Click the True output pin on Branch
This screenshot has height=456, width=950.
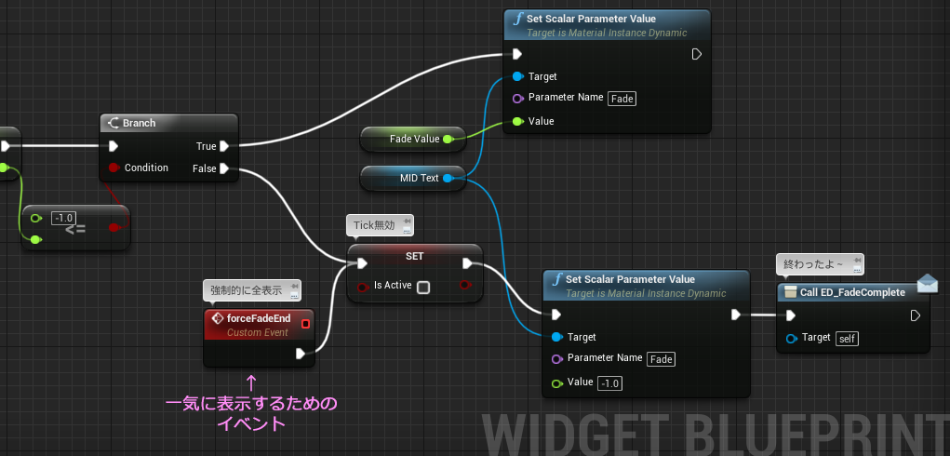224,146
